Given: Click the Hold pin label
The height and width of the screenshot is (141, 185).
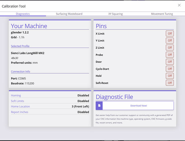Looking at the screenshot, I should click(99, 76).
